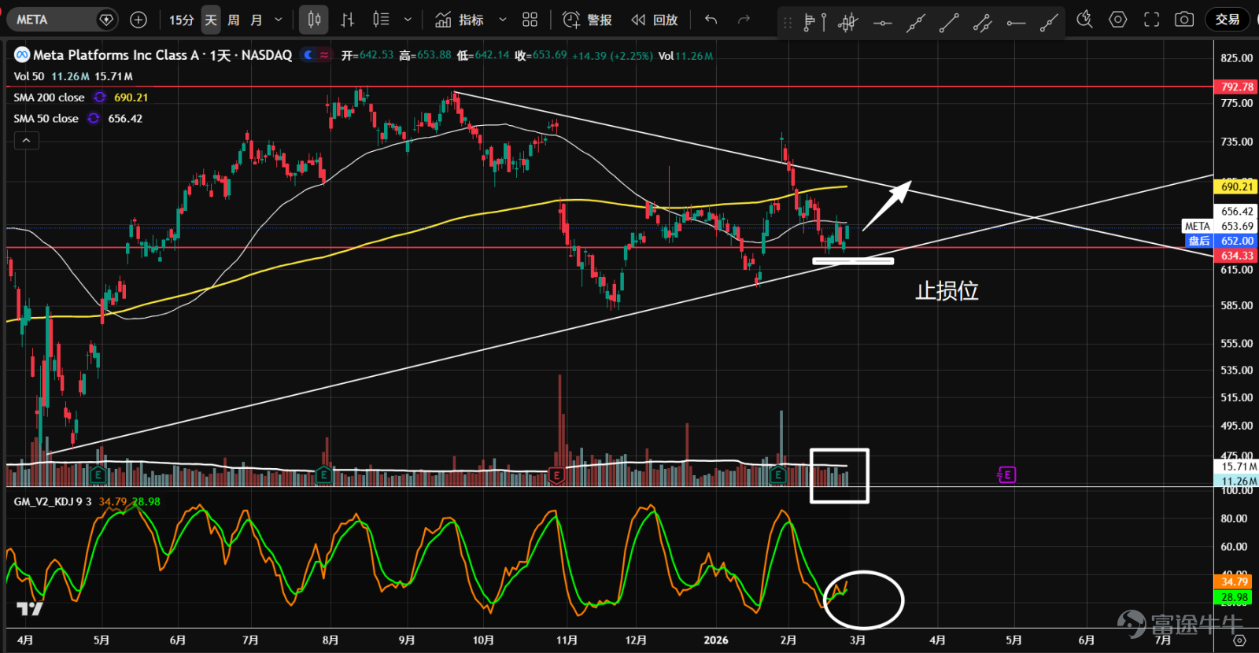This screenshot has height=653, width=1259.
Task: Grab the drawing favorites toolbar handle
Action: point(788,22)
